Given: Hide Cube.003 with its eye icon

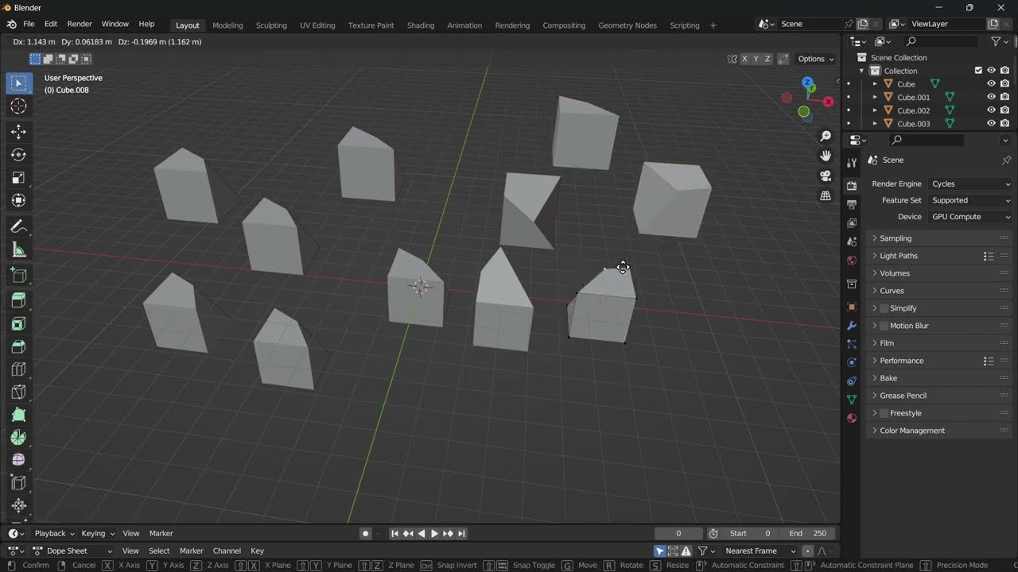Looking at the screenshot, I should [991, 123].
